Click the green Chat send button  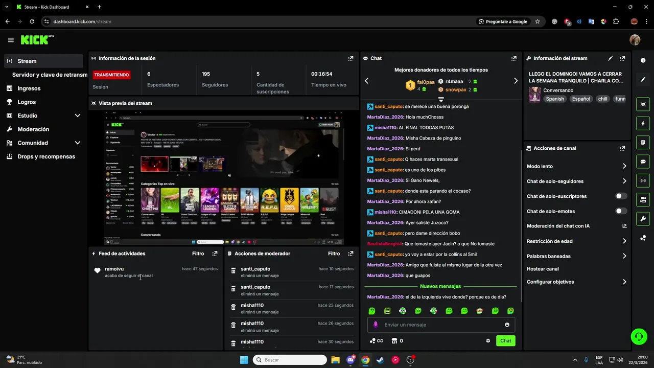(505, 341)
